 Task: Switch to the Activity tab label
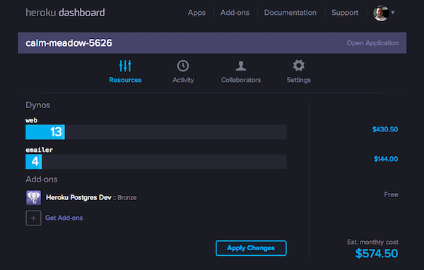pos(183,80)
